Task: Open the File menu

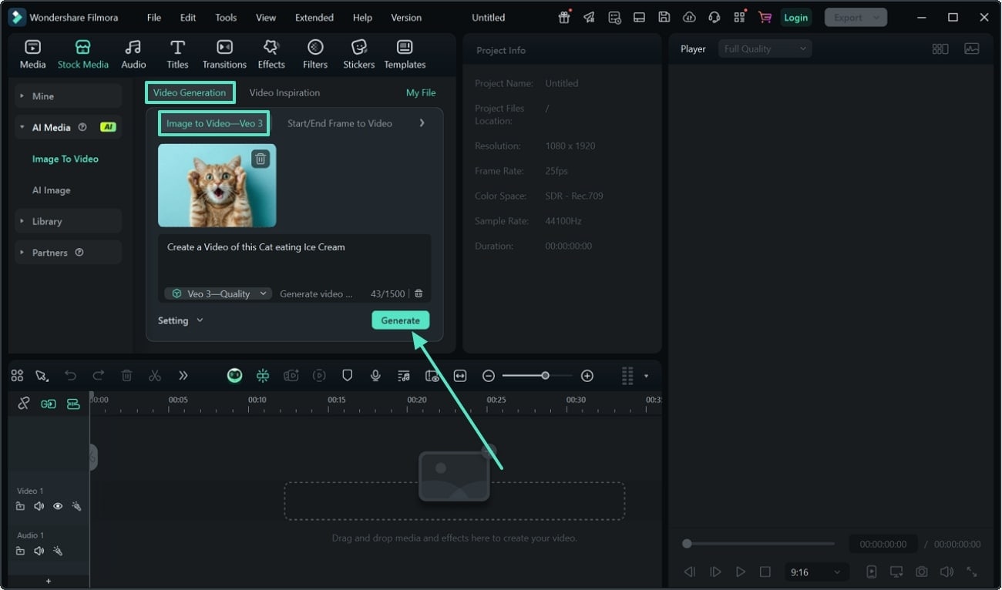Action: pyautogui.click(x=154, y=17)
